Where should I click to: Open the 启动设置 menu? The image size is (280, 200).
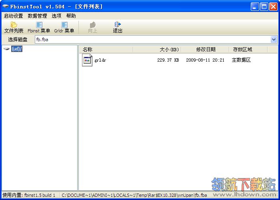(x=14, y=16)
